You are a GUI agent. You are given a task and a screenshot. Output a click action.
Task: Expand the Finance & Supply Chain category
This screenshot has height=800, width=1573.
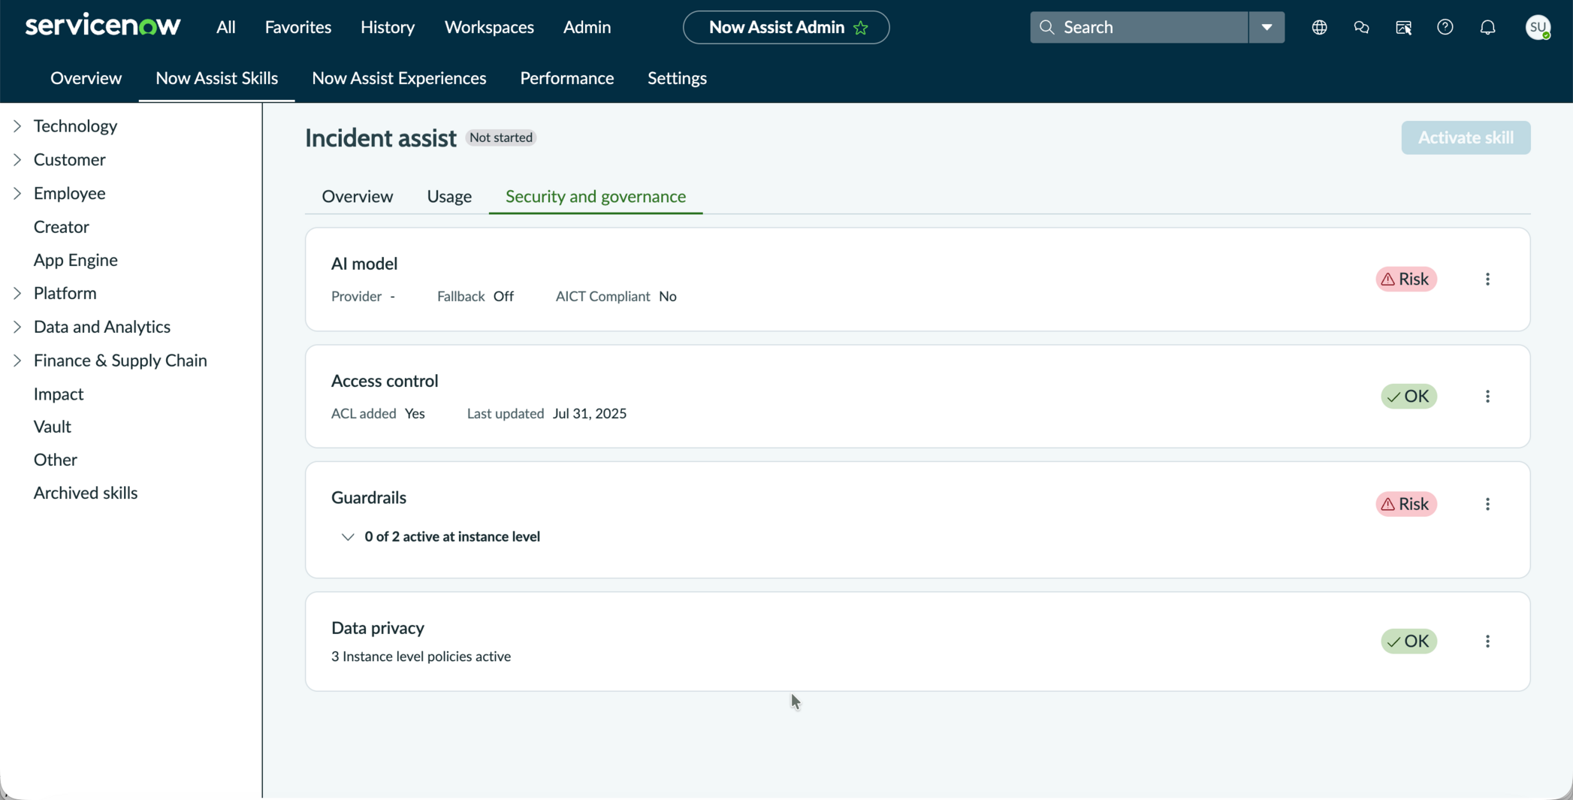[x=17, y=361]
